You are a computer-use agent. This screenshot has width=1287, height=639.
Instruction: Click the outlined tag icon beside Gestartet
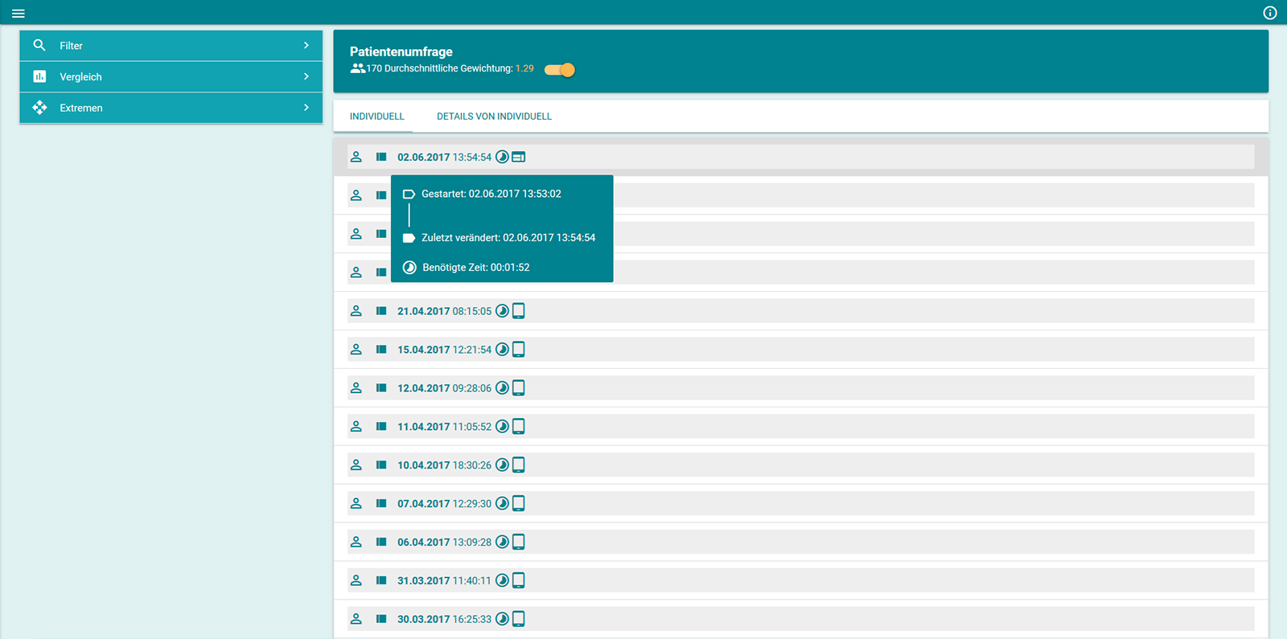tap(409, 195)
